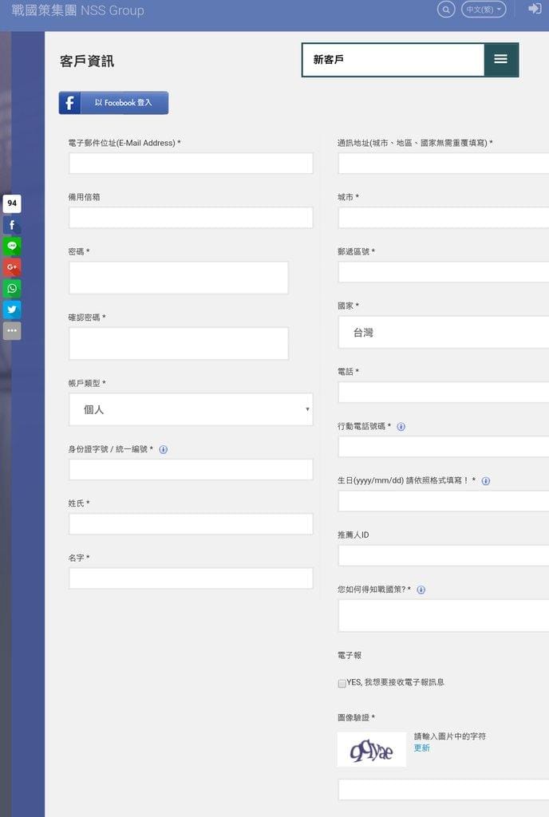The width and height of the screenshot is (549, 817).
Task: Click info icon next to 身份證字號 / 統一編號
Action: pyautogui.click(x=163, y=449)
